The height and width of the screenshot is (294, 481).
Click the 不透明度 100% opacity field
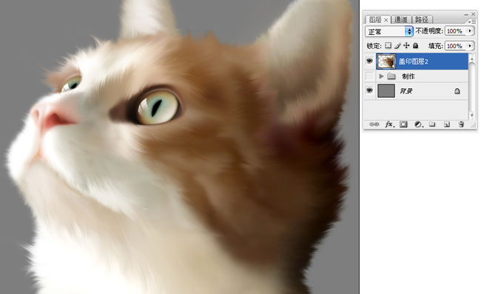click(x=455, y=31)
